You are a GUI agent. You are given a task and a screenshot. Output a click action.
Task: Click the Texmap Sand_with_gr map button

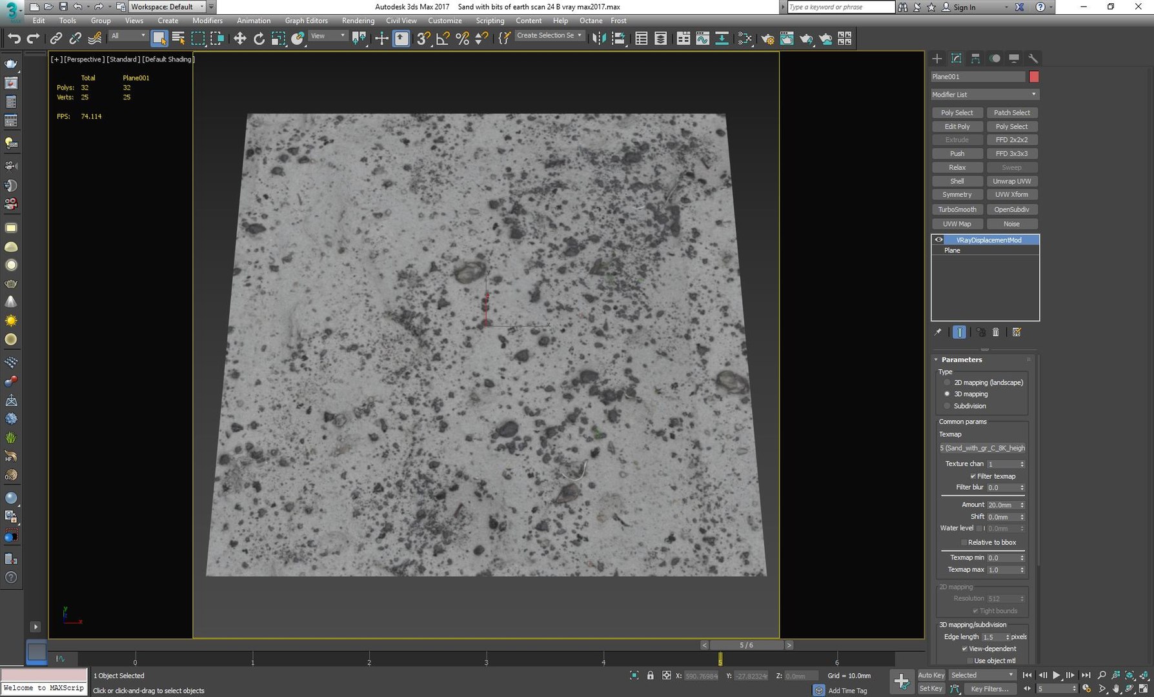[982, 448]
